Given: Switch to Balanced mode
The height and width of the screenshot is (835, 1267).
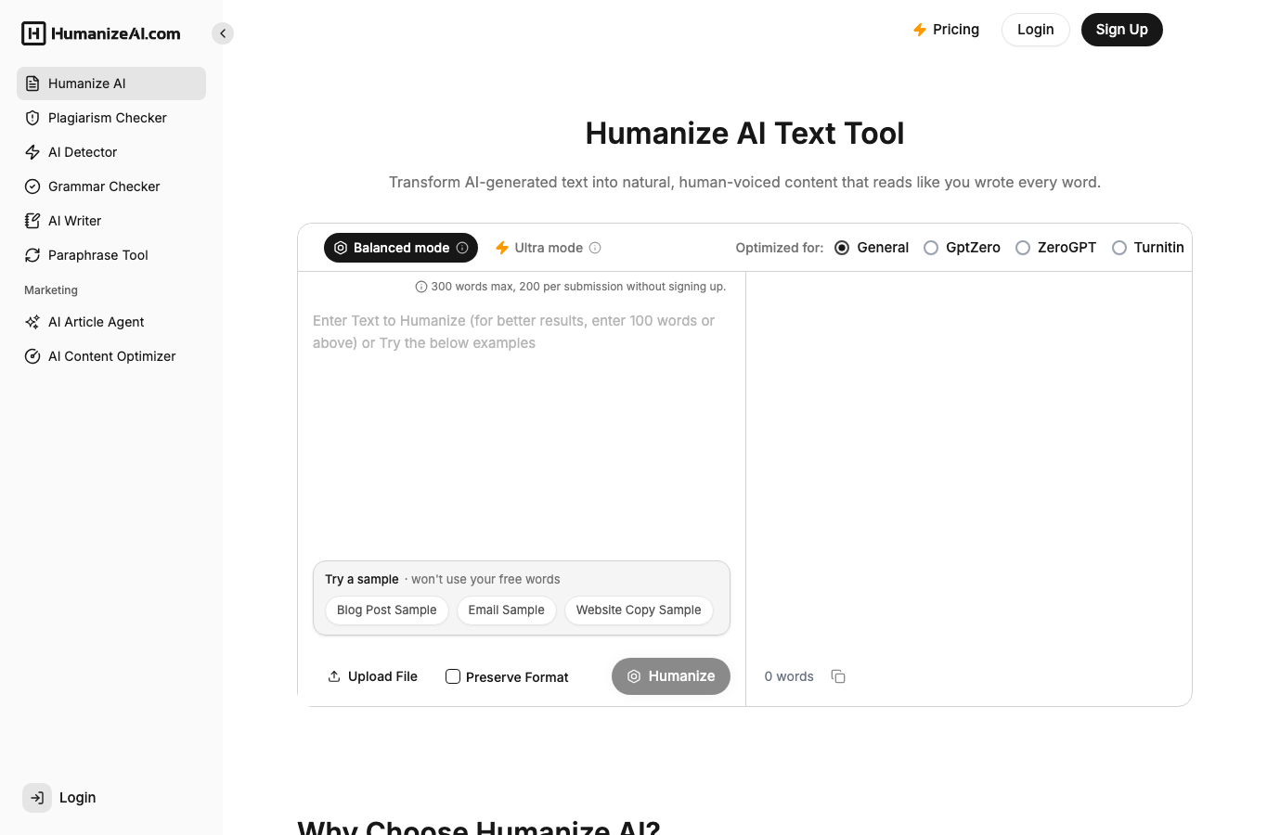Looking at the screenshot, I should click(x=401, y=248).
